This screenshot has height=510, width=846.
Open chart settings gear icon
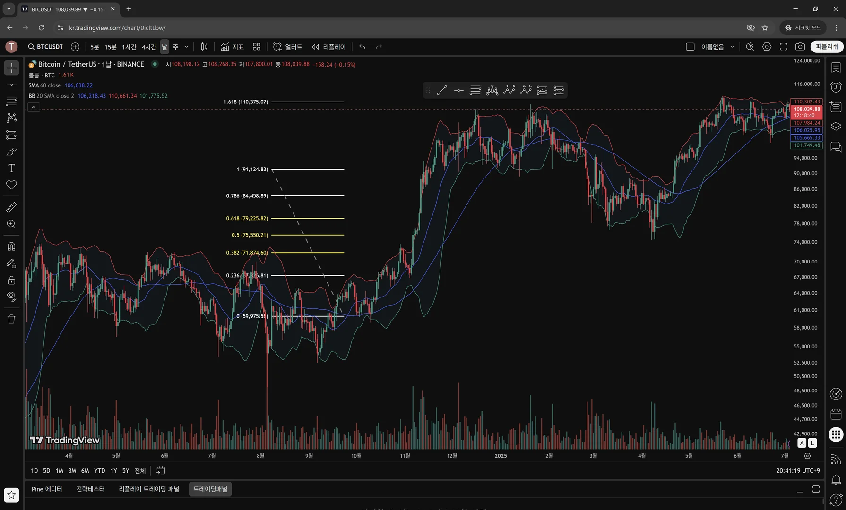767,47
